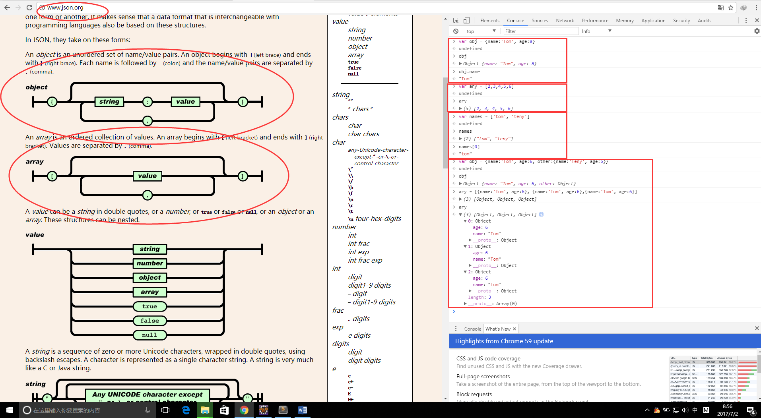
Task: Expand the __proto__: Array(0) node
Action: (465, 304)
